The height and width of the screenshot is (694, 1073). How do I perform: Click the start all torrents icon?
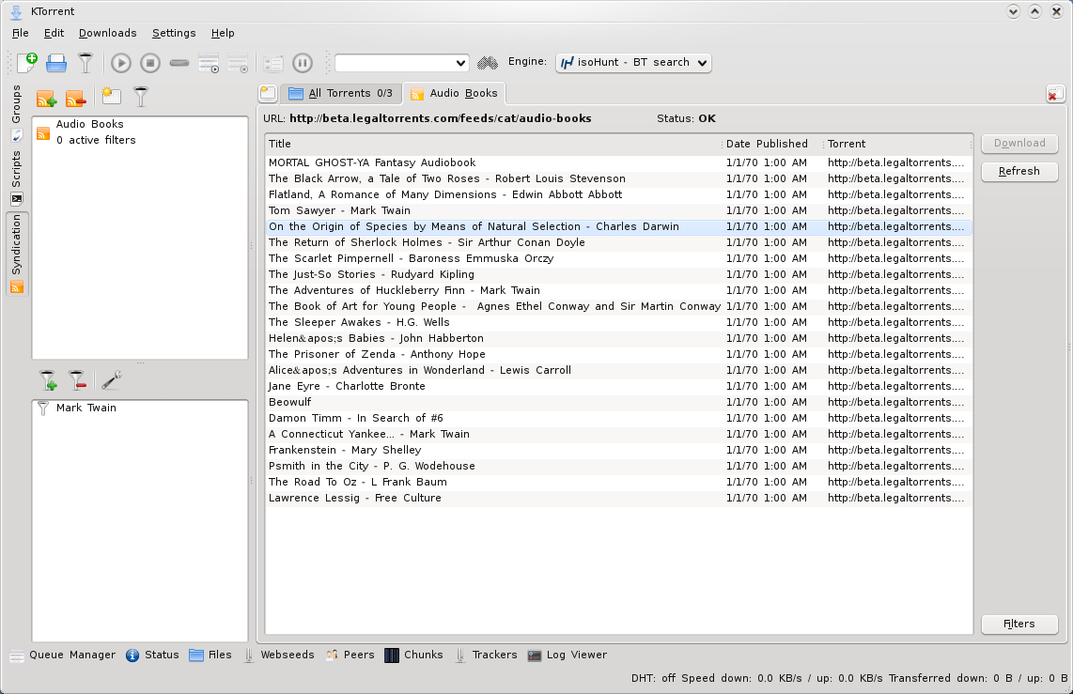pyautogui.click(x=208, y=63)
